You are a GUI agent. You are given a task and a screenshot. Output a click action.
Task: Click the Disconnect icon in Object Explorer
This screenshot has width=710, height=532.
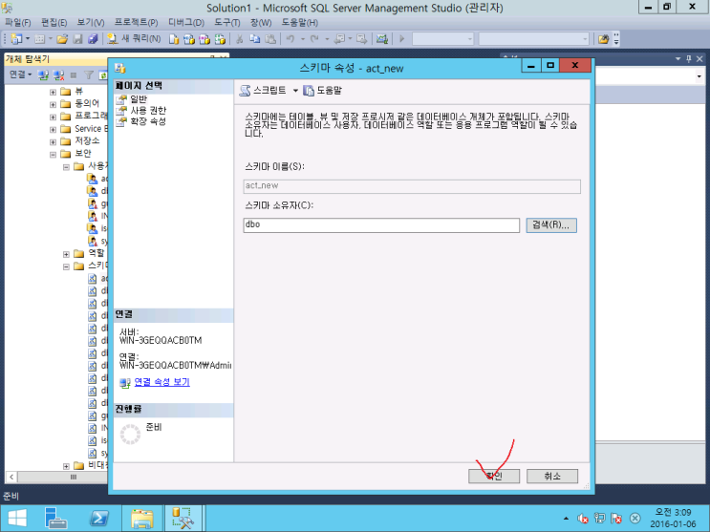[x=58, y=75]
